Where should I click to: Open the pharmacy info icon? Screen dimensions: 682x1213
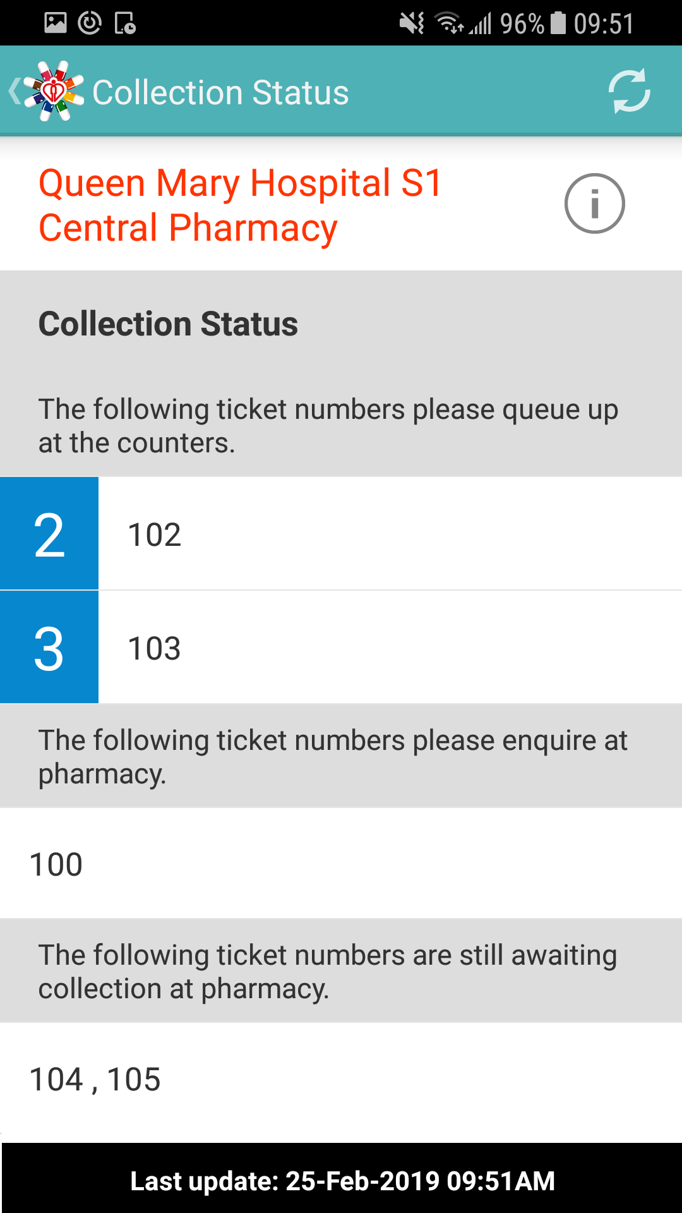click(594, 203)
